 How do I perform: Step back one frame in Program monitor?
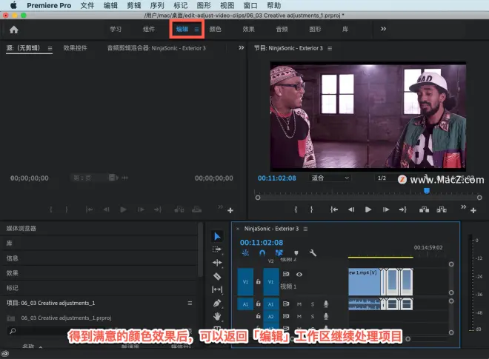(351, 209)
